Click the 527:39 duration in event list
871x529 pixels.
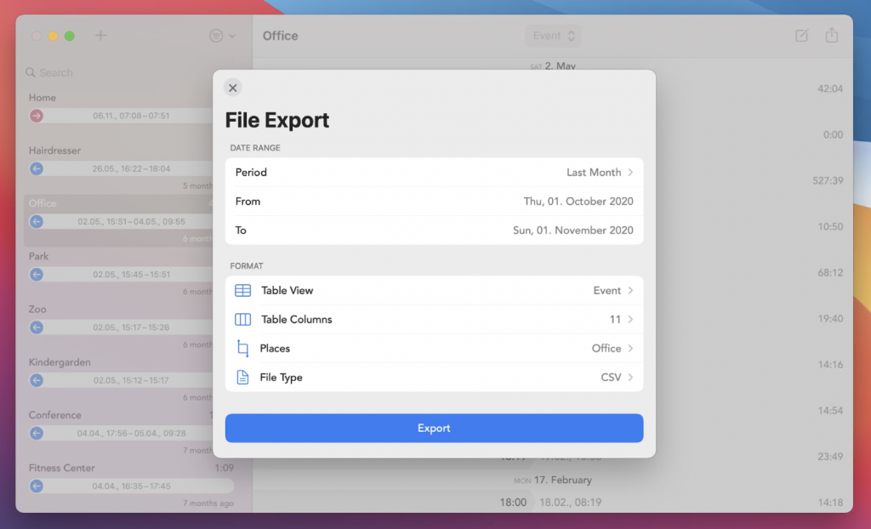[828, 180]
